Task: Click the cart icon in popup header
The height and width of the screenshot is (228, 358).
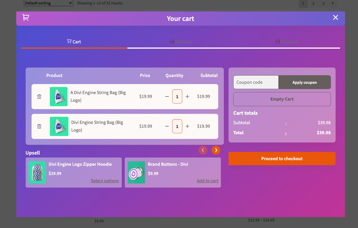Action: click(x=26, y=18)
